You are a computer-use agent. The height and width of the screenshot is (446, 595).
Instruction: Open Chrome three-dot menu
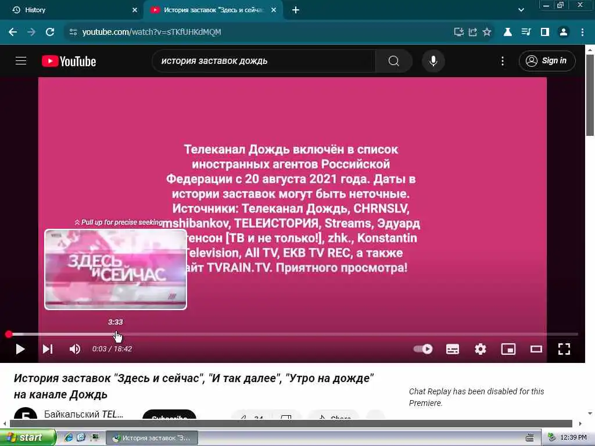tap(582, 32)
